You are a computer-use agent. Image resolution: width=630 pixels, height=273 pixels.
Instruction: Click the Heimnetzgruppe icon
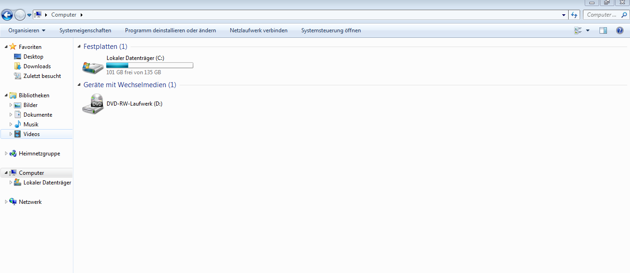pos(13,154)
